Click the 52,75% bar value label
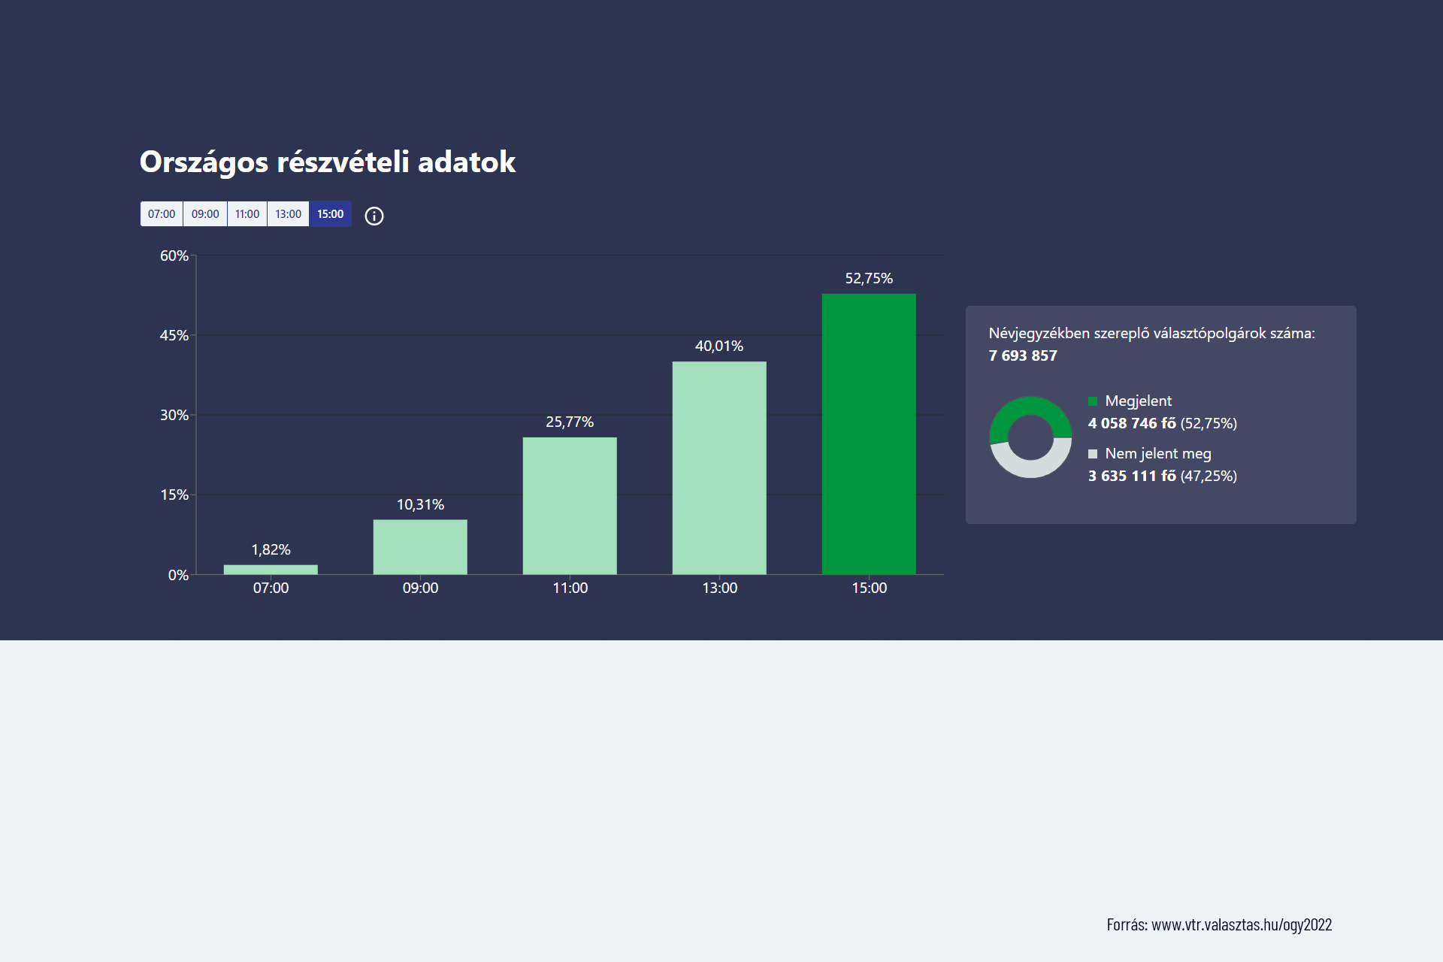 pos(869,279)
